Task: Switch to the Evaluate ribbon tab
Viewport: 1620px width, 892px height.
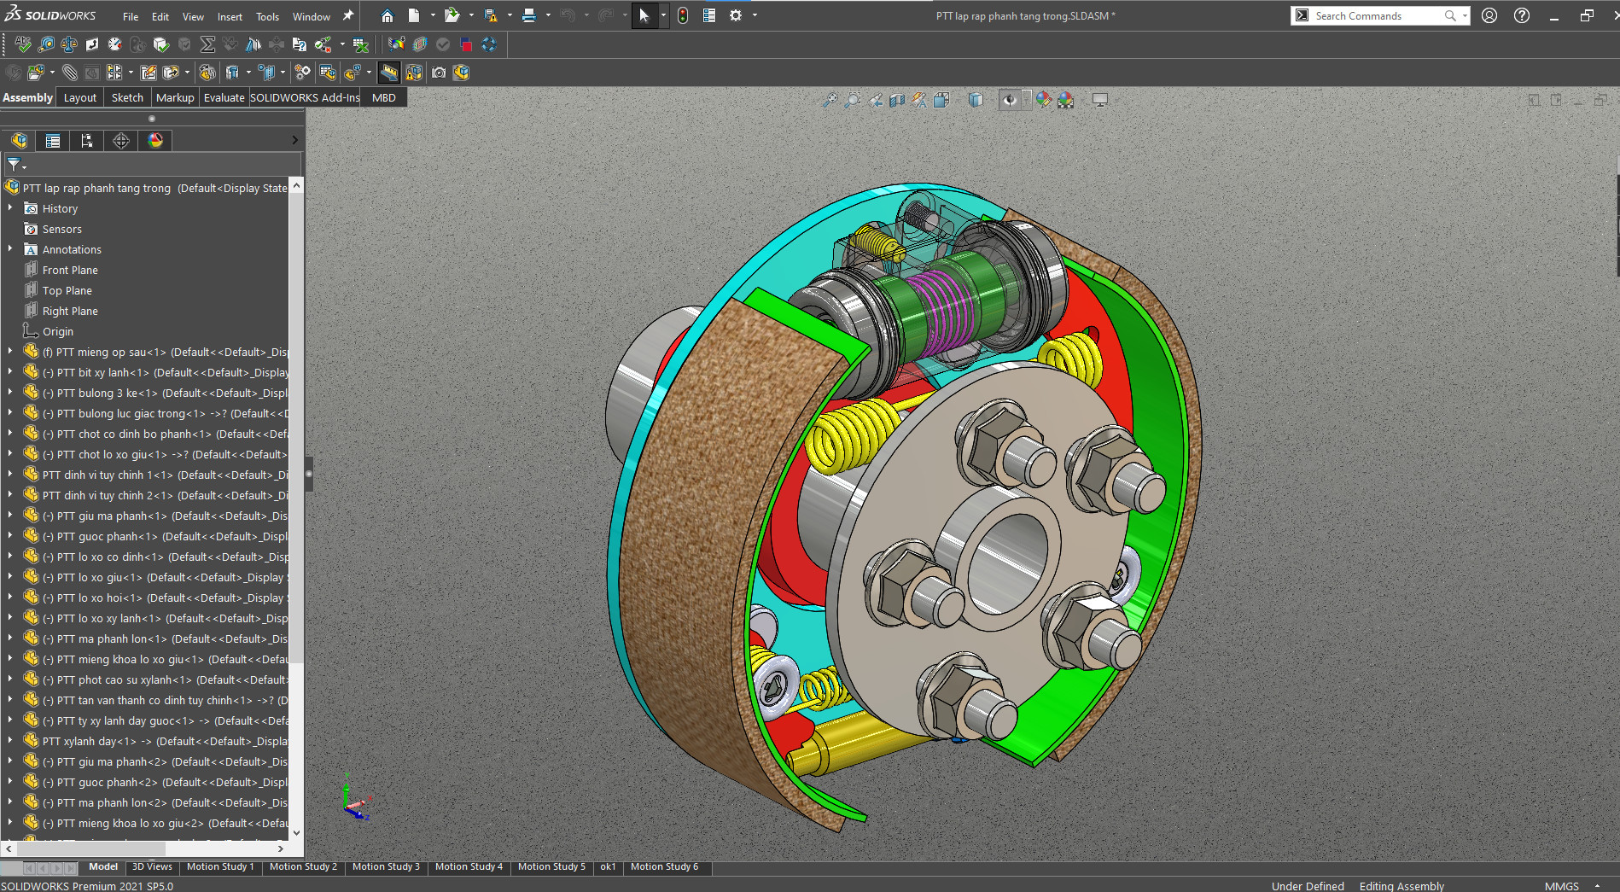Action: click(224, 97)
